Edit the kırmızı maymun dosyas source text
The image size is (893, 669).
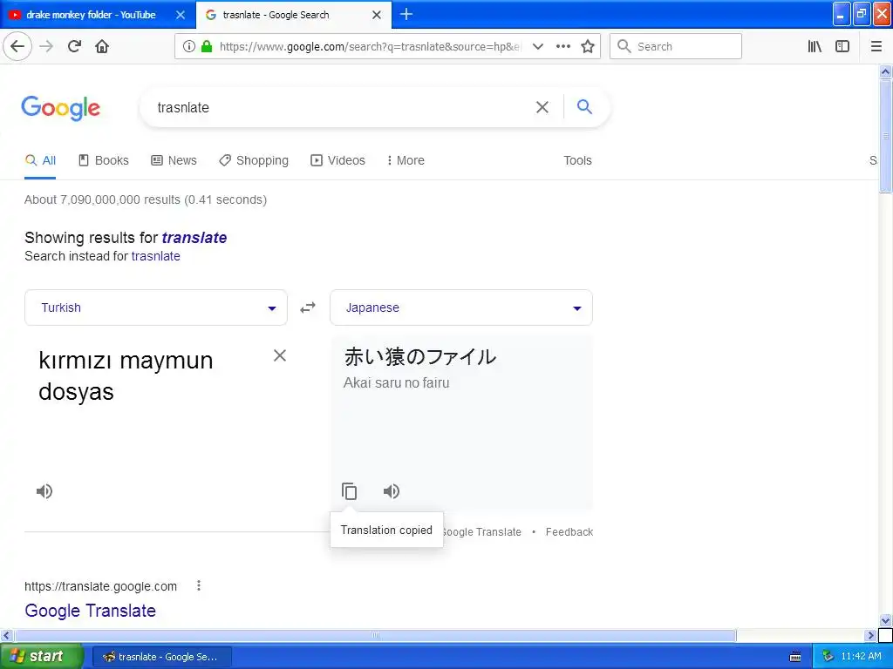[x=126, y=376]
